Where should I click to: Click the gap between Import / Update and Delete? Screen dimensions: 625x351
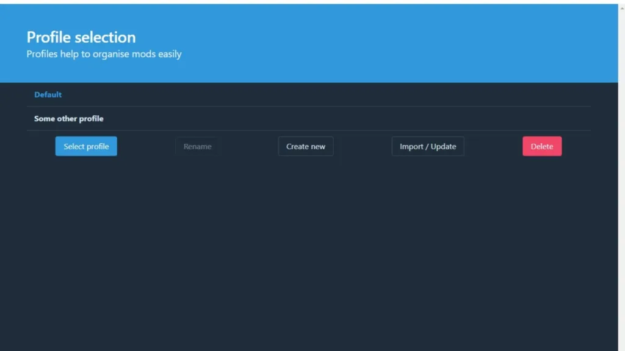[x=493, y=146]
